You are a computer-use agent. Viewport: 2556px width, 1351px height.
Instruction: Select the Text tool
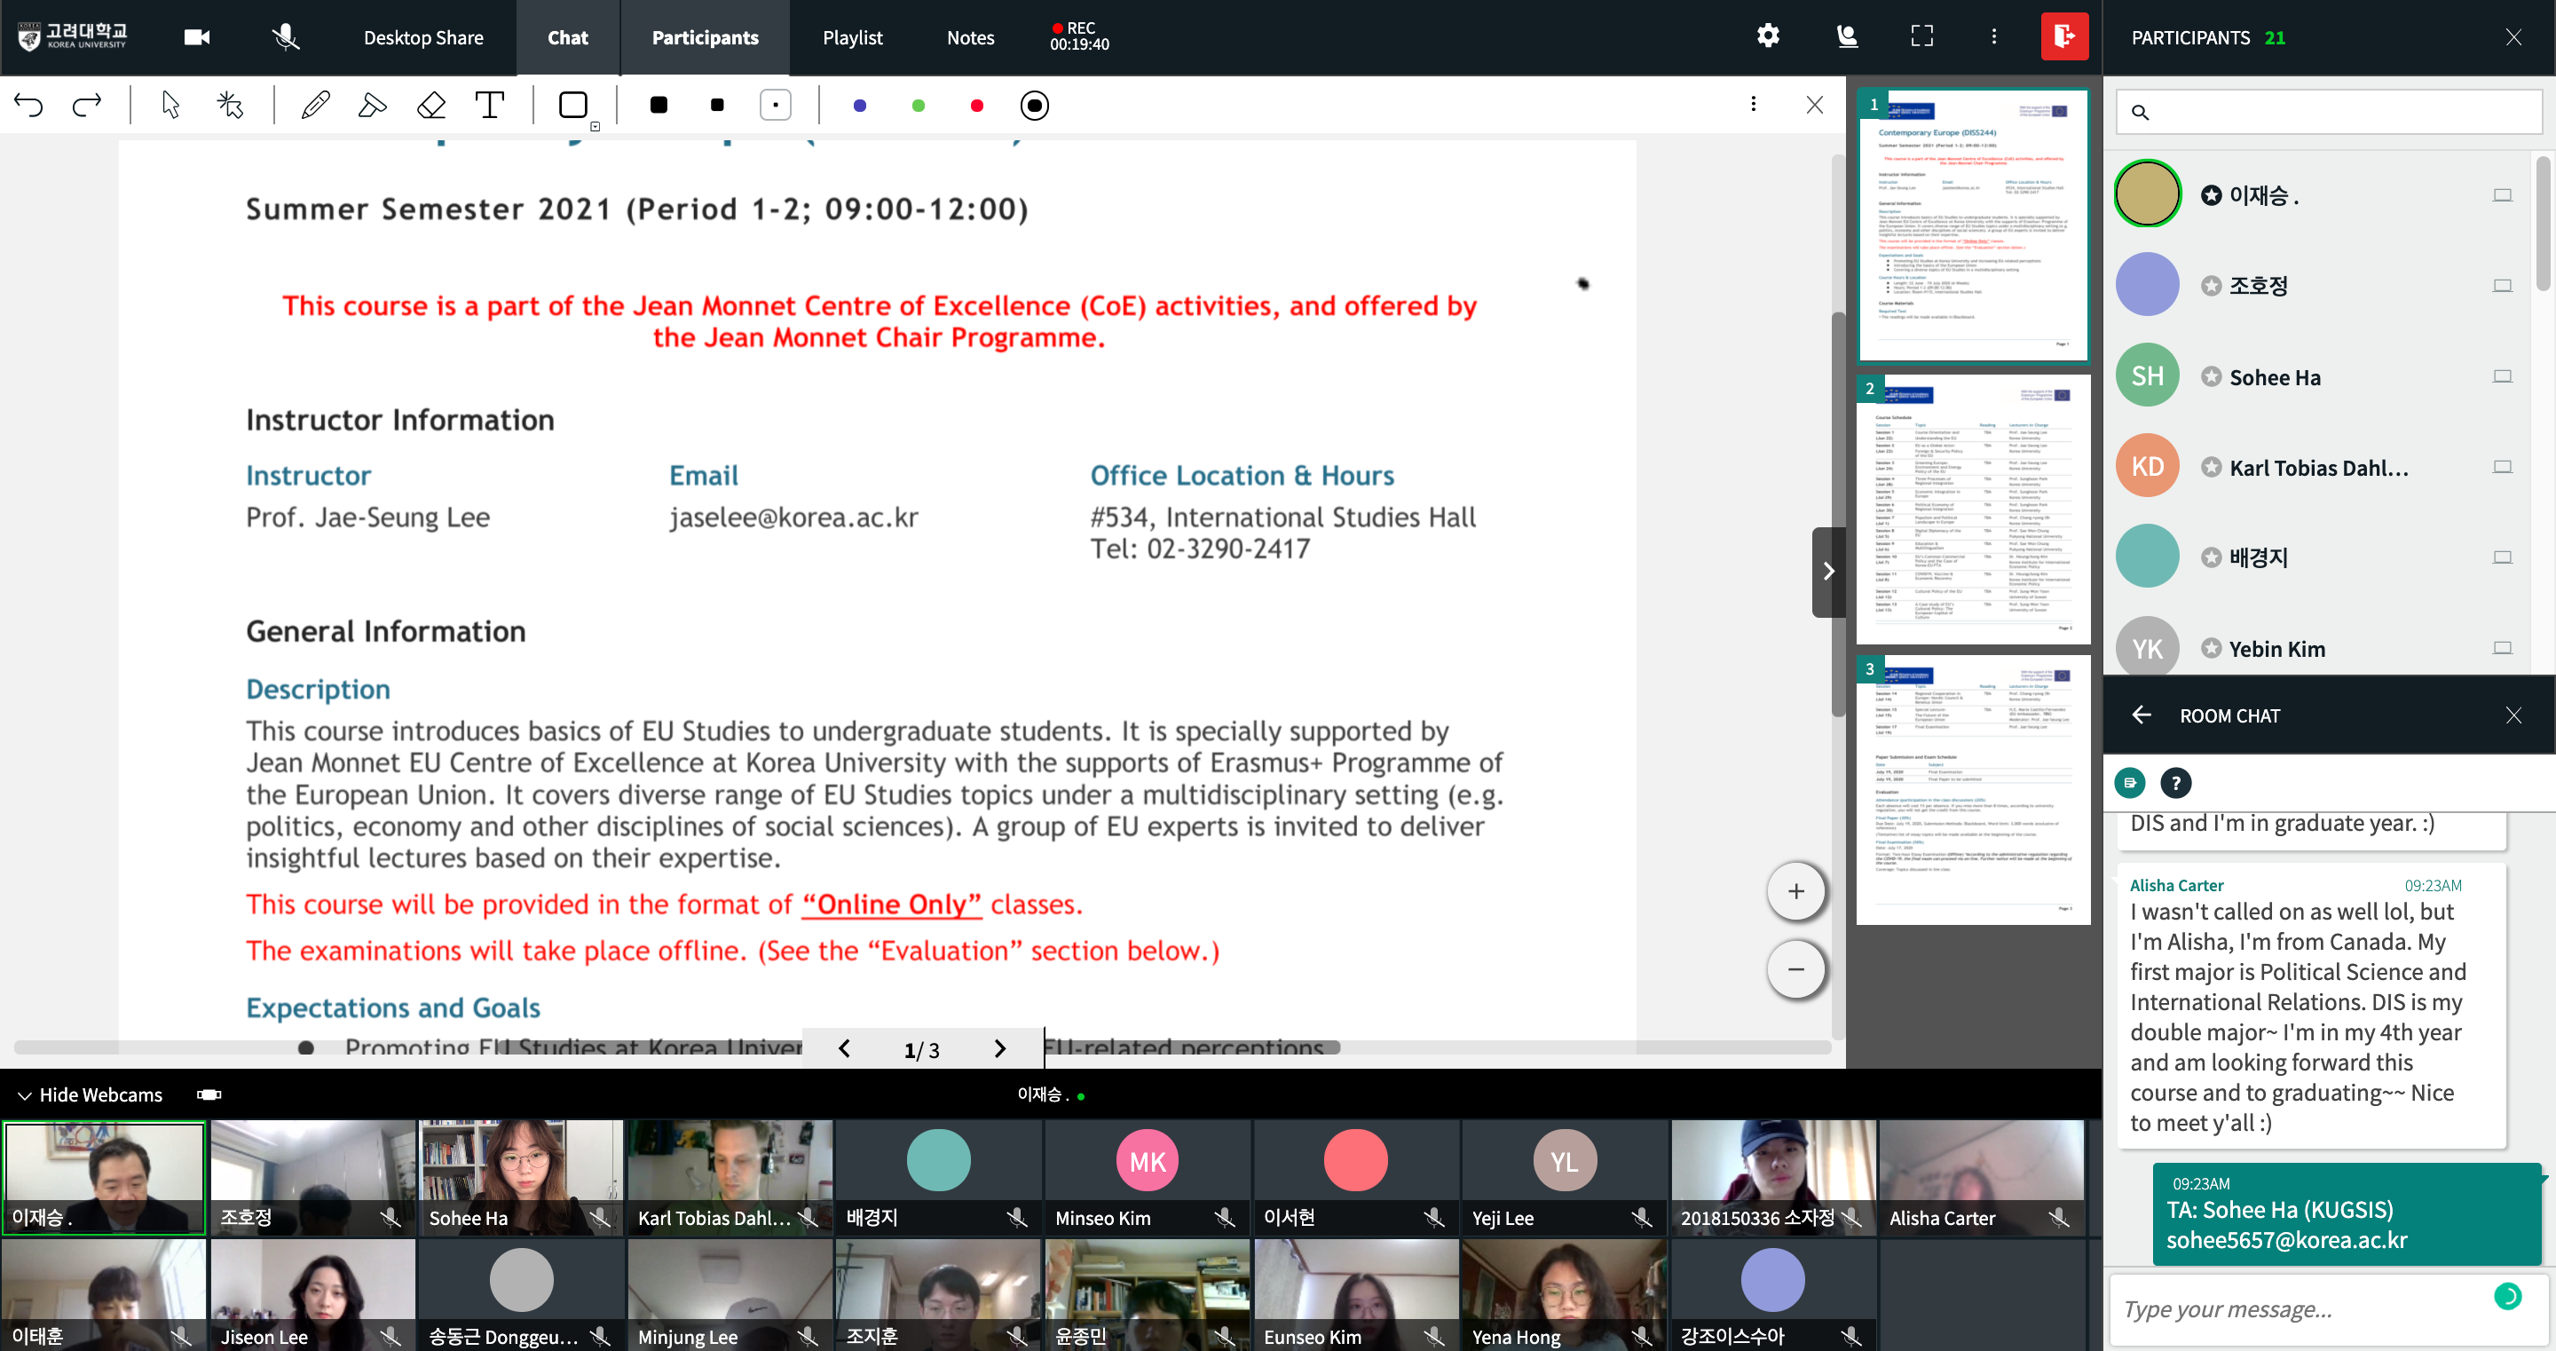[x=489, y=106]
